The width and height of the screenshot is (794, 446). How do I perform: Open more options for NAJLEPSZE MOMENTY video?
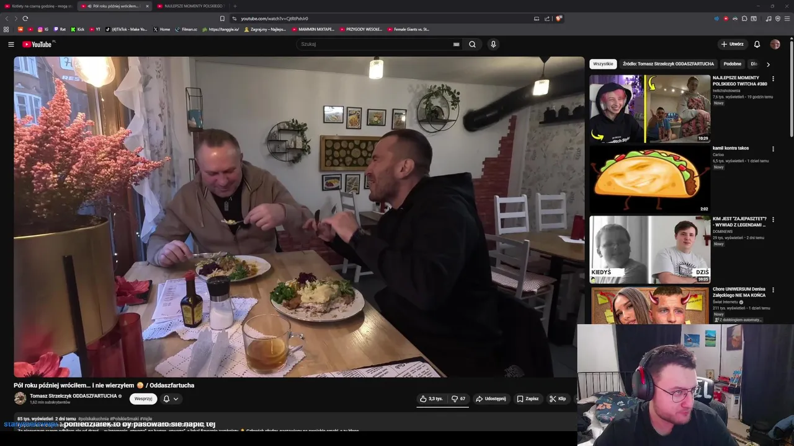coord(773,79)
